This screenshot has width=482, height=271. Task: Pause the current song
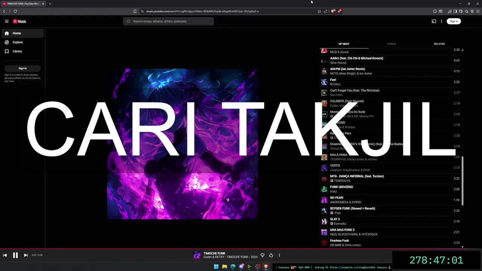tap(15, 255)
